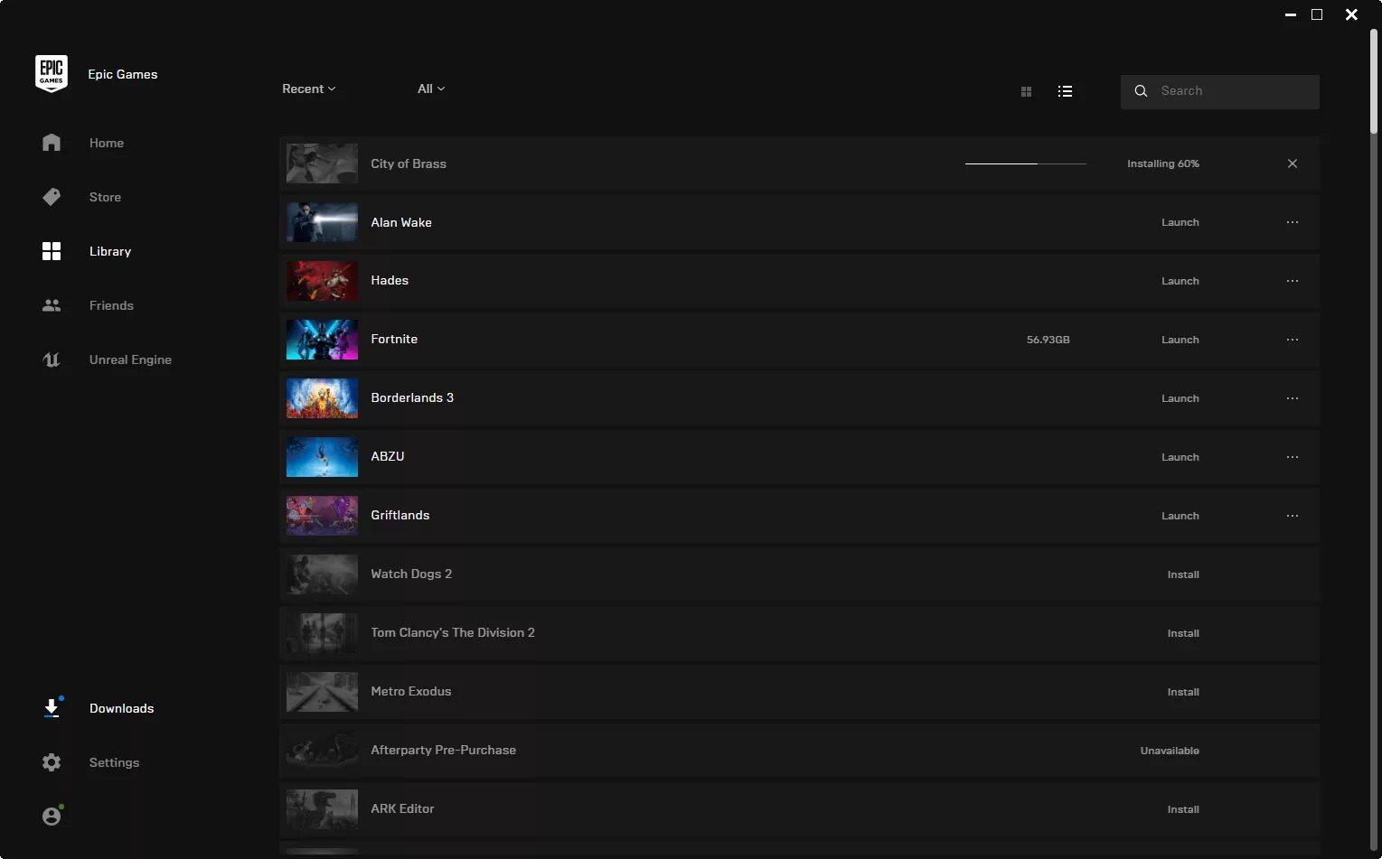The width and height of the screenshot is (1382, 859).
Task: Switch to list view layout
Action: coord(1065,91)
